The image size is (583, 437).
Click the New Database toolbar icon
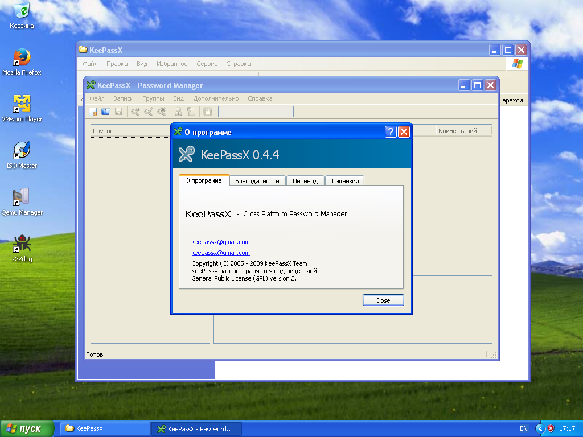click(x=93, y=112)
